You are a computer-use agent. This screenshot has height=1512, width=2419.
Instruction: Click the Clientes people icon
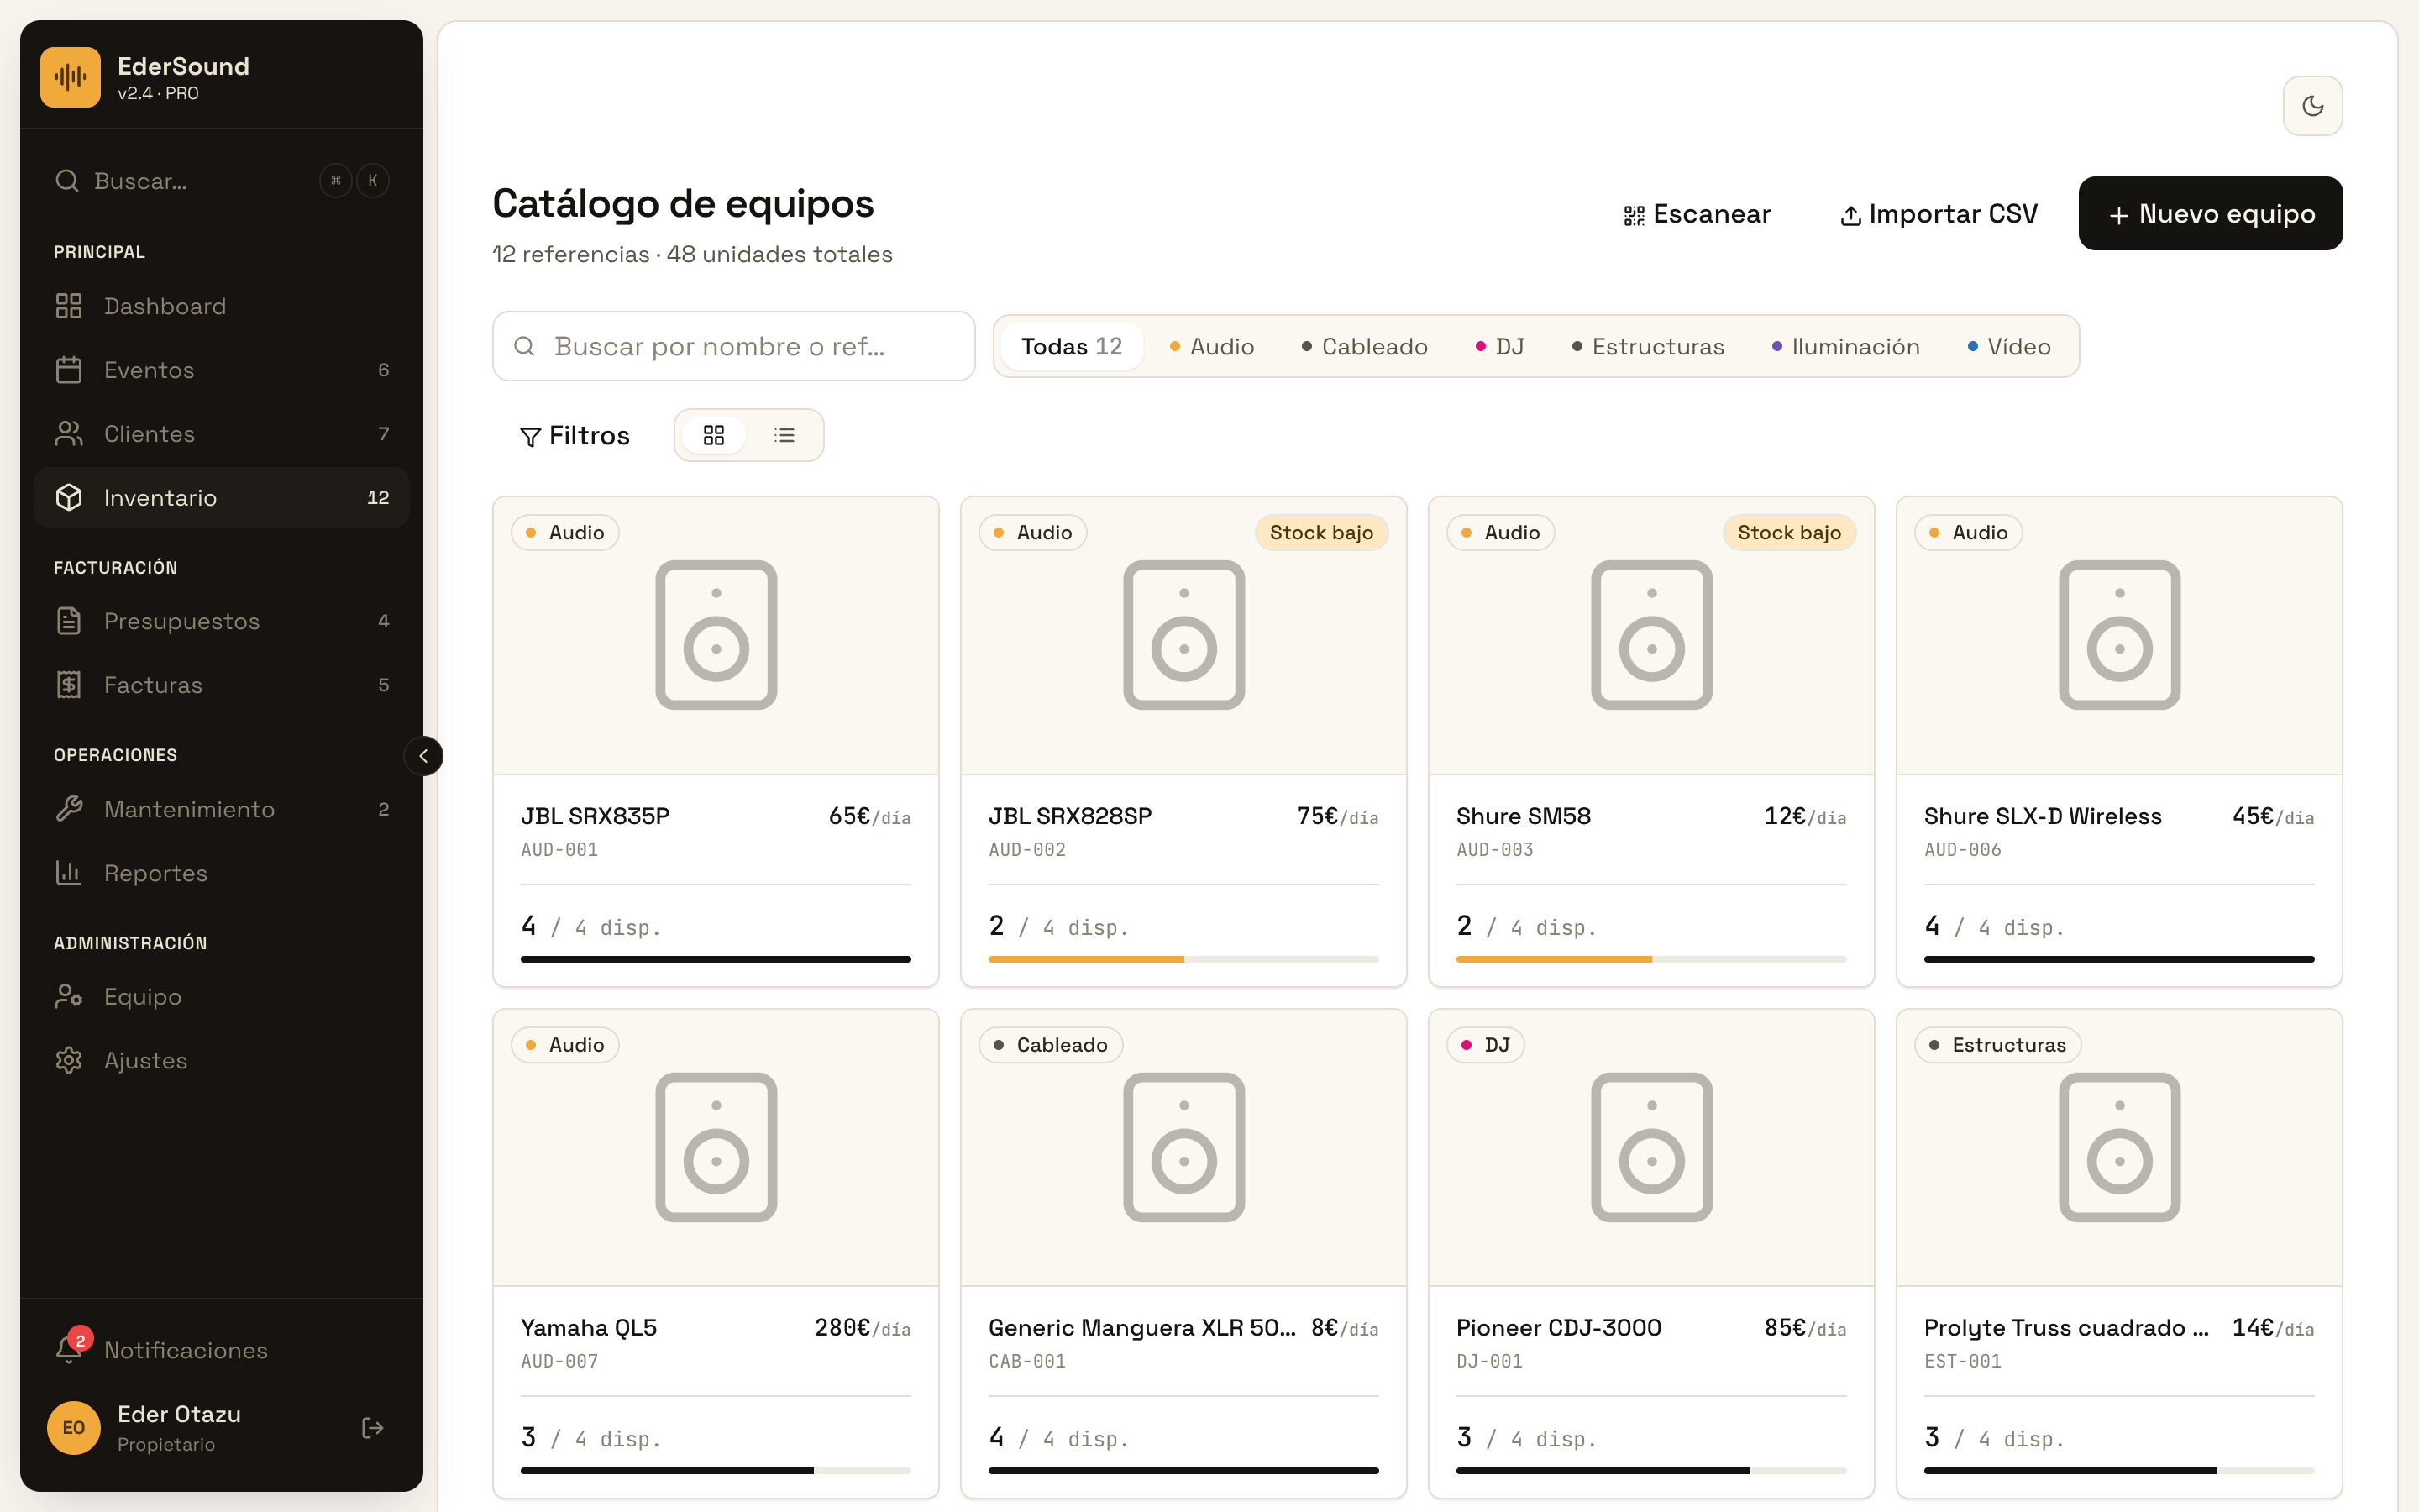coord(69,434)
